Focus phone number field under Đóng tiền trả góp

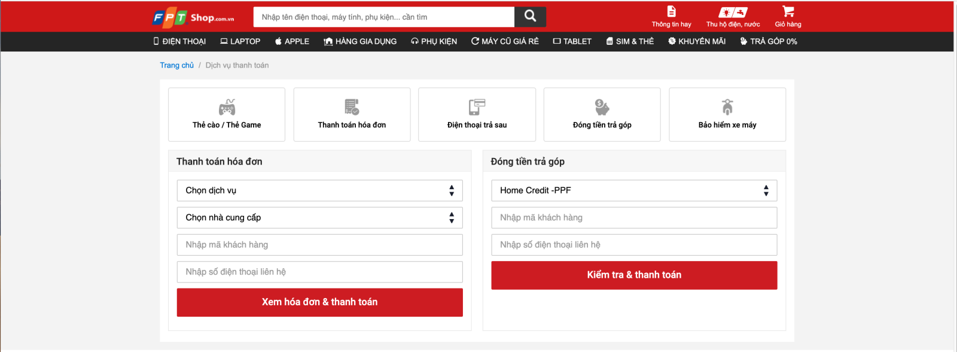coord(634,245)
